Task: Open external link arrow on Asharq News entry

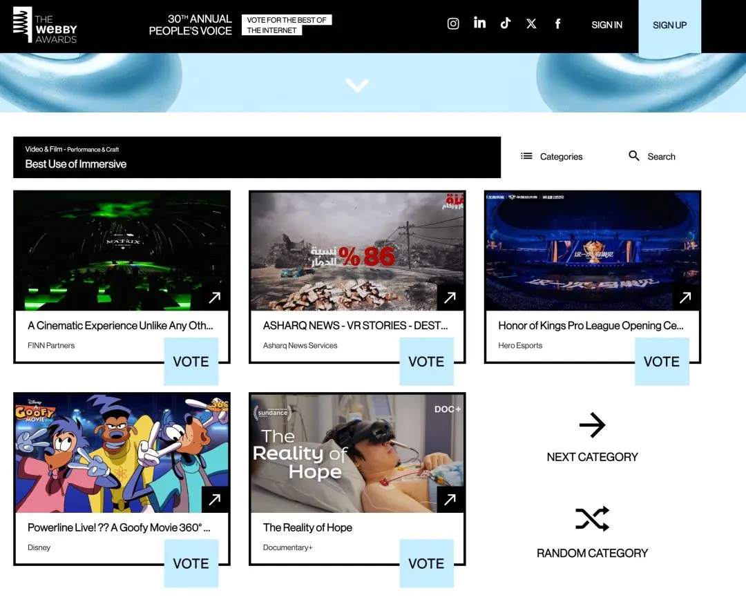Action: (x=450, y=297)
